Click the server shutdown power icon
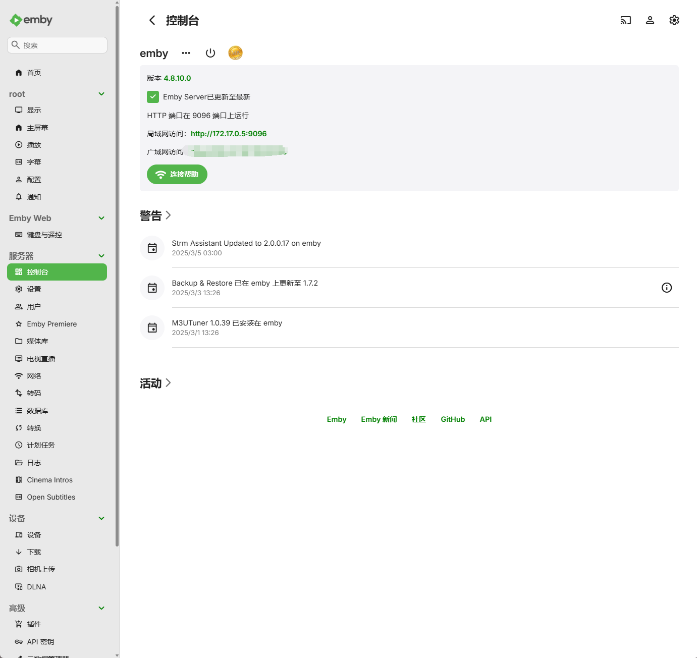This screenshot has height=658, width=697. click(x=210, y=52)
